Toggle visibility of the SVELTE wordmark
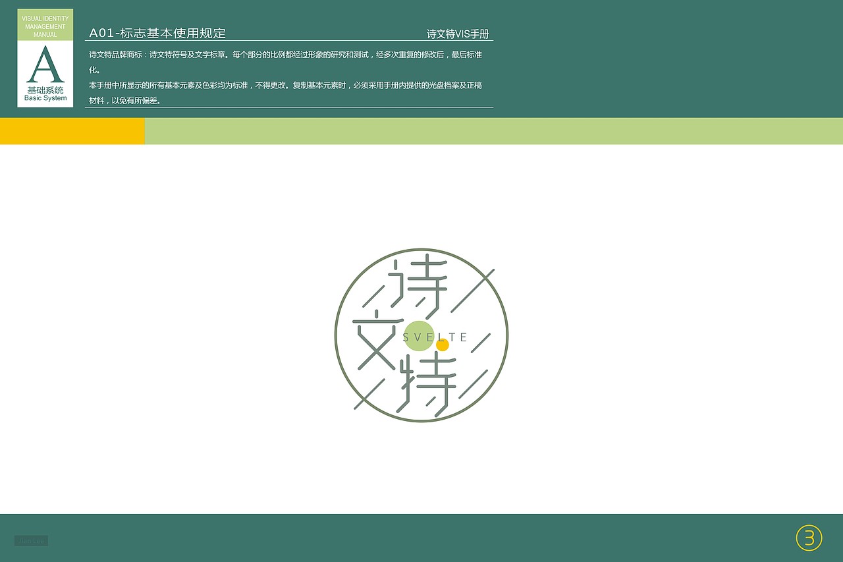The height and width of the screenshot is (562, 843). [435, 337]
